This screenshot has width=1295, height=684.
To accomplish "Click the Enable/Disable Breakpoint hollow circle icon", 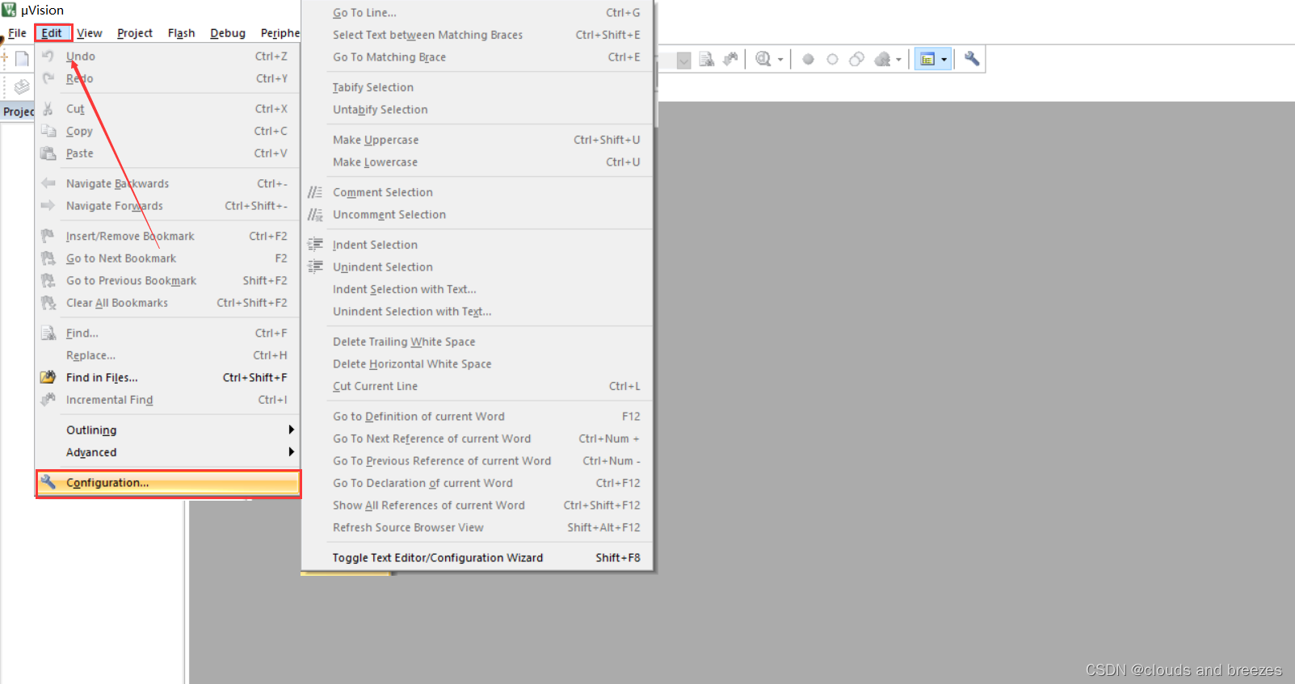I will click(832, 59).
